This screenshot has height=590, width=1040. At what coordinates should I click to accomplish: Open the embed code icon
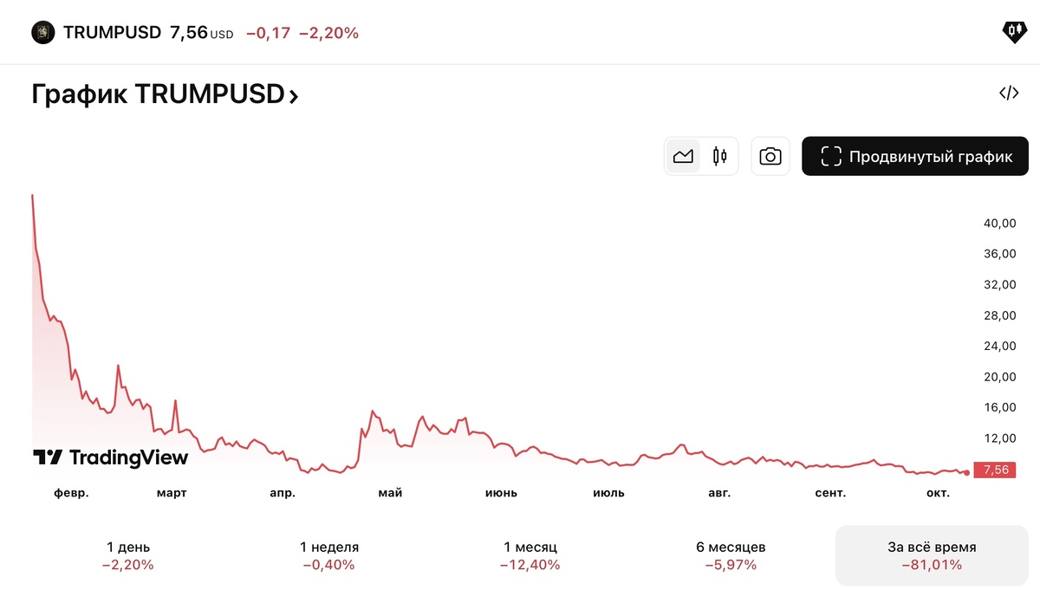point(1009,94)
